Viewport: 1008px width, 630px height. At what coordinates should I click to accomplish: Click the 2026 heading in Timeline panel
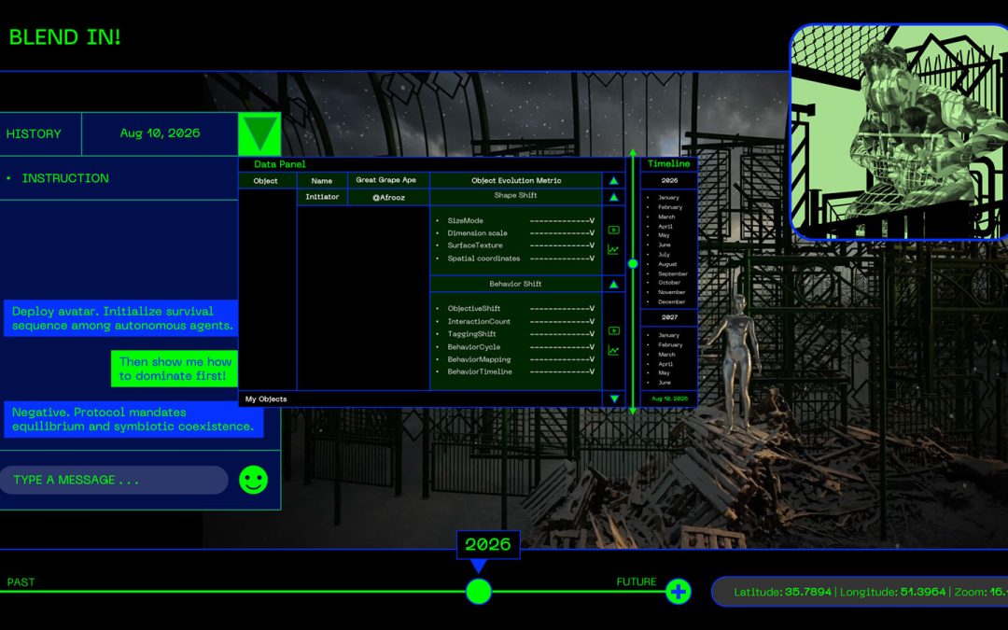point(669,181)
